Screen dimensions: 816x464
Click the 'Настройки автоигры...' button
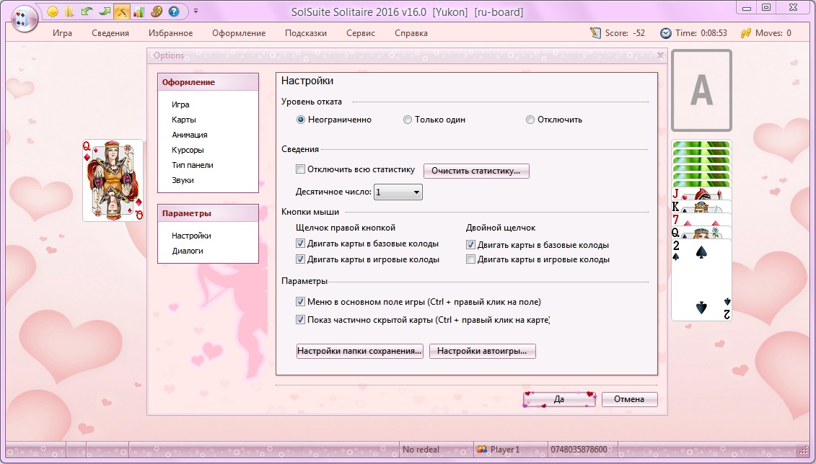pyautogui.click(x=482, y=352)
